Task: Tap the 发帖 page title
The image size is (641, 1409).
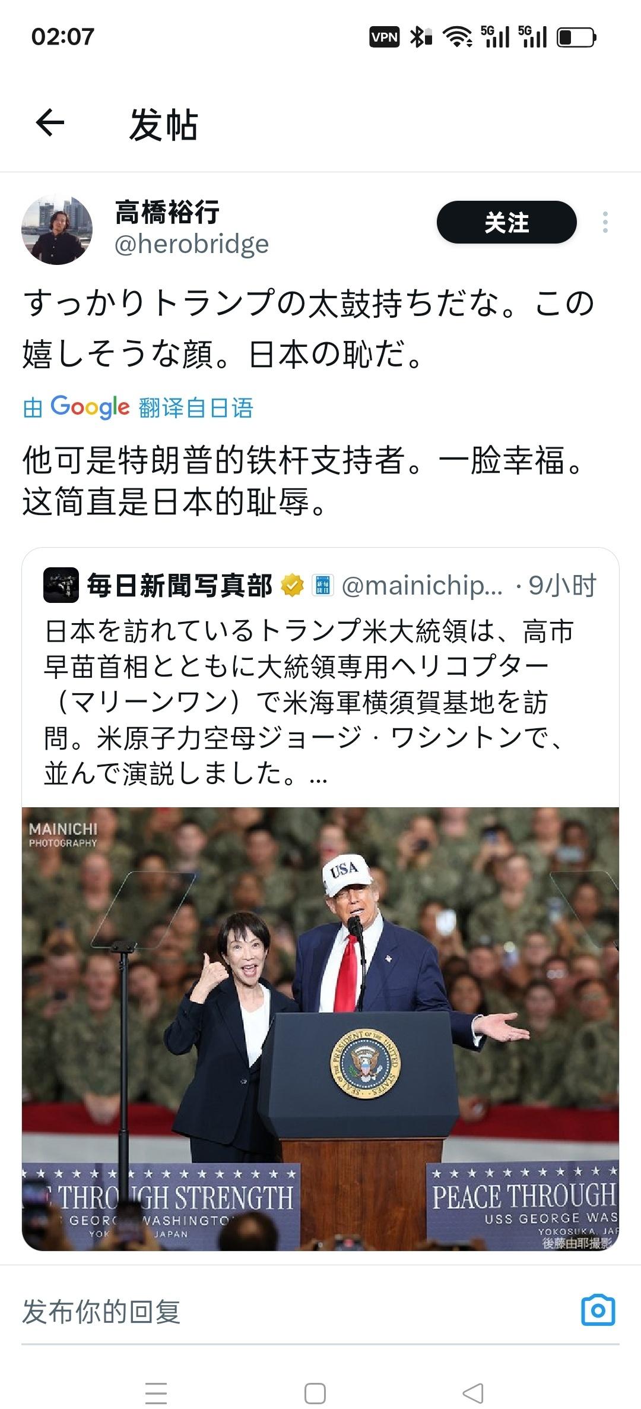Action: pyautogui.click(x=163, y=125)
